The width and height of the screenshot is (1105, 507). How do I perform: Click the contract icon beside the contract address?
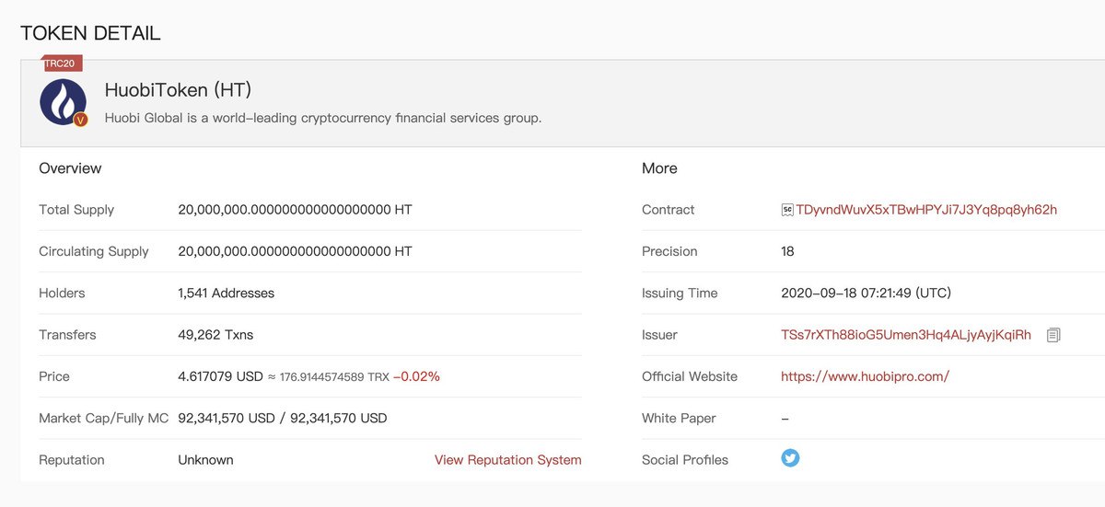pos(787,210)
